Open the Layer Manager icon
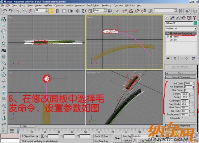 click(x=195, y=11)
